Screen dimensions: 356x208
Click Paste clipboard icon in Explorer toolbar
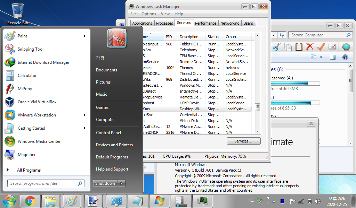coord(299,47)
